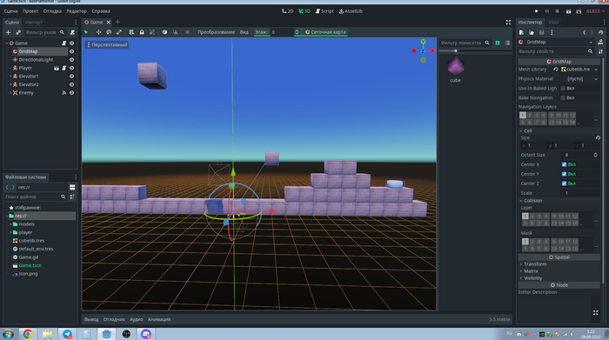This screenshot has height=340, width=609.
Task: Open the Перспективный view menu
Action: pyautogui.click(x=107, y=44)
